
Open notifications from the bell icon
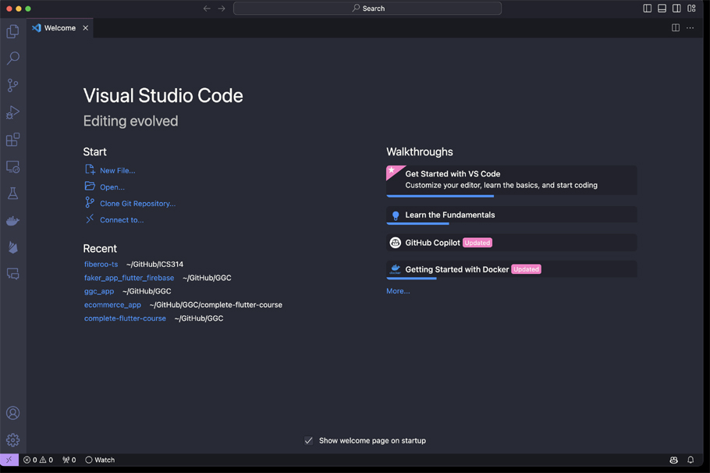click(x=690, y=460)
